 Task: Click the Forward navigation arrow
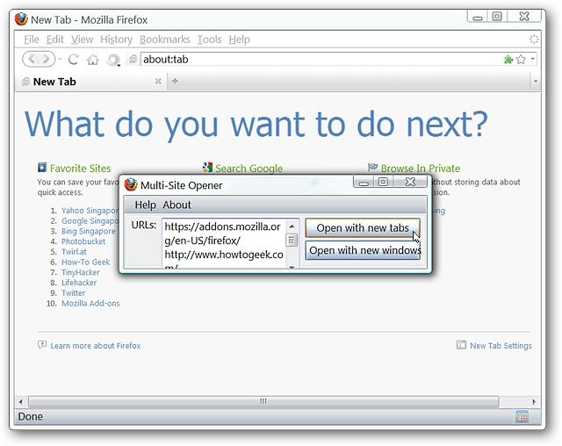point(47,59)
